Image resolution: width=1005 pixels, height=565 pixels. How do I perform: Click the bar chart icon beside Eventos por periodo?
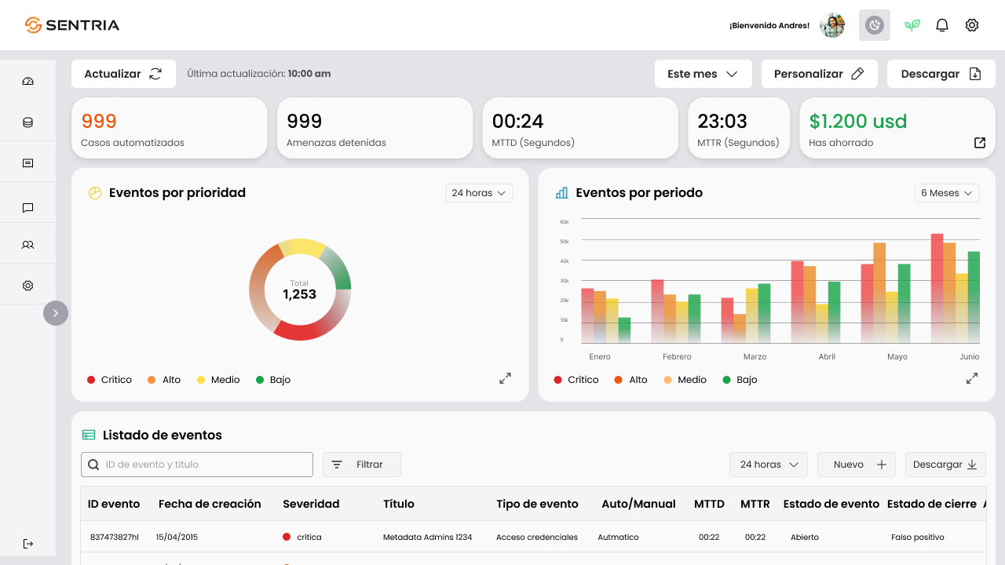pos(561,193)
